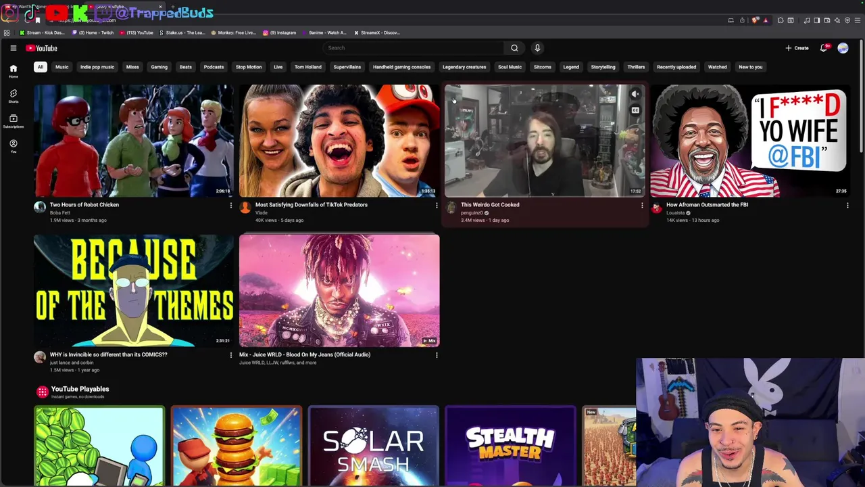Image resolution: width=865 pixels, height=487 pixels.
Task: Click the YouTube Playables red icon
Action: click(43, 392)
